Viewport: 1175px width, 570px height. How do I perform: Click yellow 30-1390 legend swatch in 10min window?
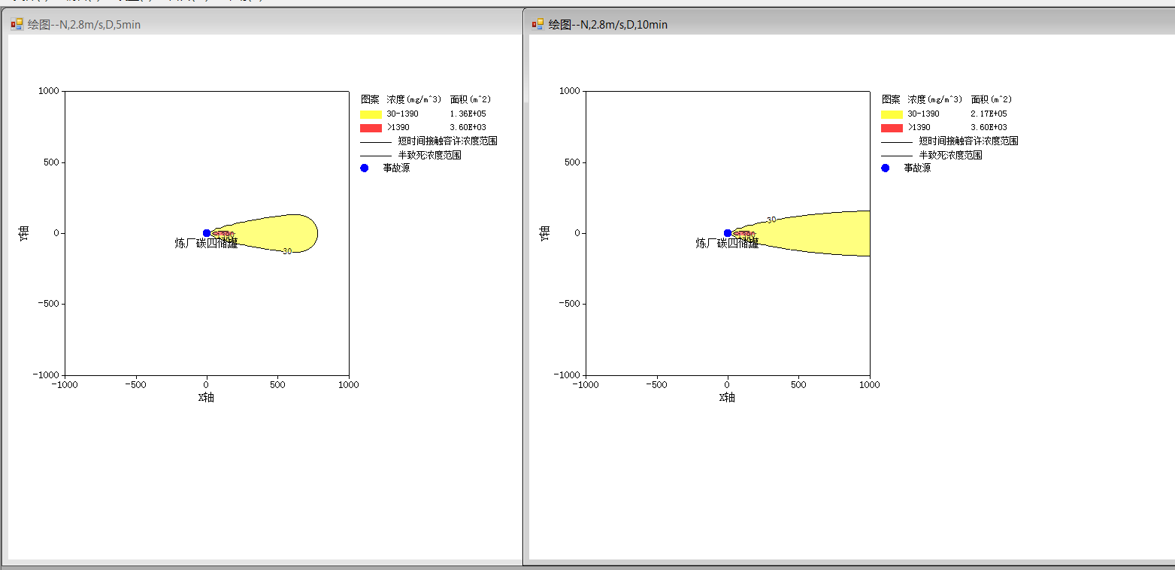pos(892,114)
